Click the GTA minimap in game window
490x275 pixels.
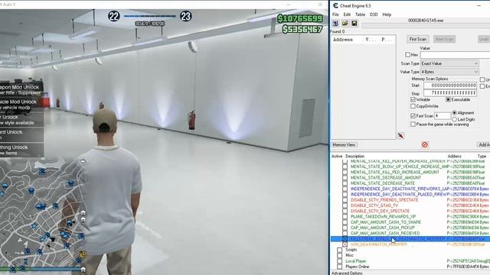(43, 215)
